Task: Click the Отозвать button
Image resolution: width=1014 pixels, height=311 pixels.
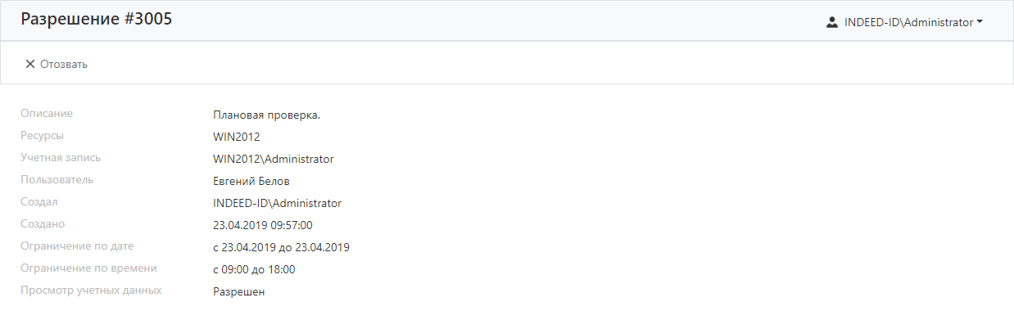Action: pyautogui.click(x=57, y=64)
